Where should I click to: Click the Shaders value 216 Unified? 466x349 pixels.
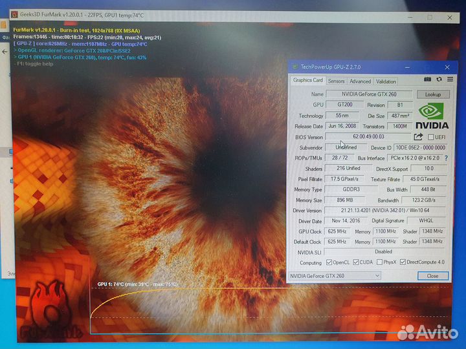point(348,168)
